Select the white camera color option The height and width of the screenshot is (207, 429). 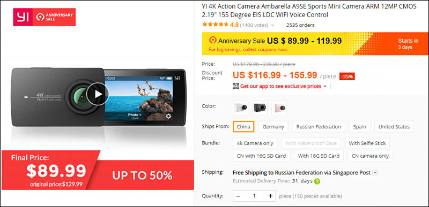point(241,108)
